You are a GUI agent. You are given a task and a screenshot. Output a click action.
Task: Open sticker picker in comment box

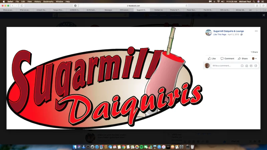255,66
